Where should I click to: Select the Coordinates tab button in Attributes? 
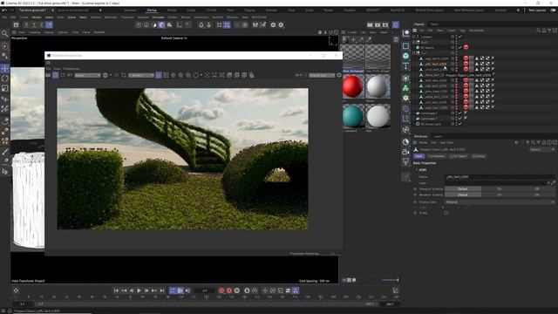coord(437,156)
